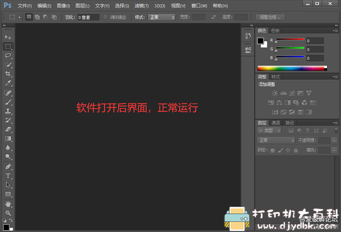Screen dimensions: 341x232
Task: Select the Lasso tool
Action: pyautogui.click(x=8, y=55)
